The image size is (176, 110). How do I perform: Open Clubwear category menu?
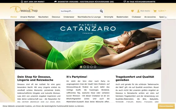[136, 17]
